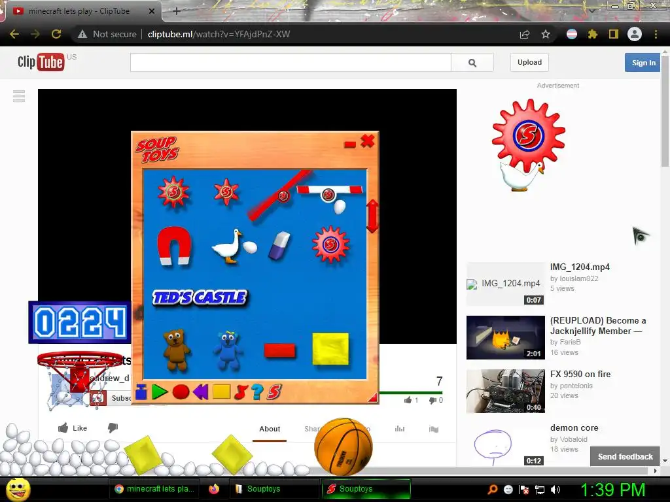Click the purple rewind arrows in Souptoys
This screenshot has width=670, height=502.
[201, 392]
